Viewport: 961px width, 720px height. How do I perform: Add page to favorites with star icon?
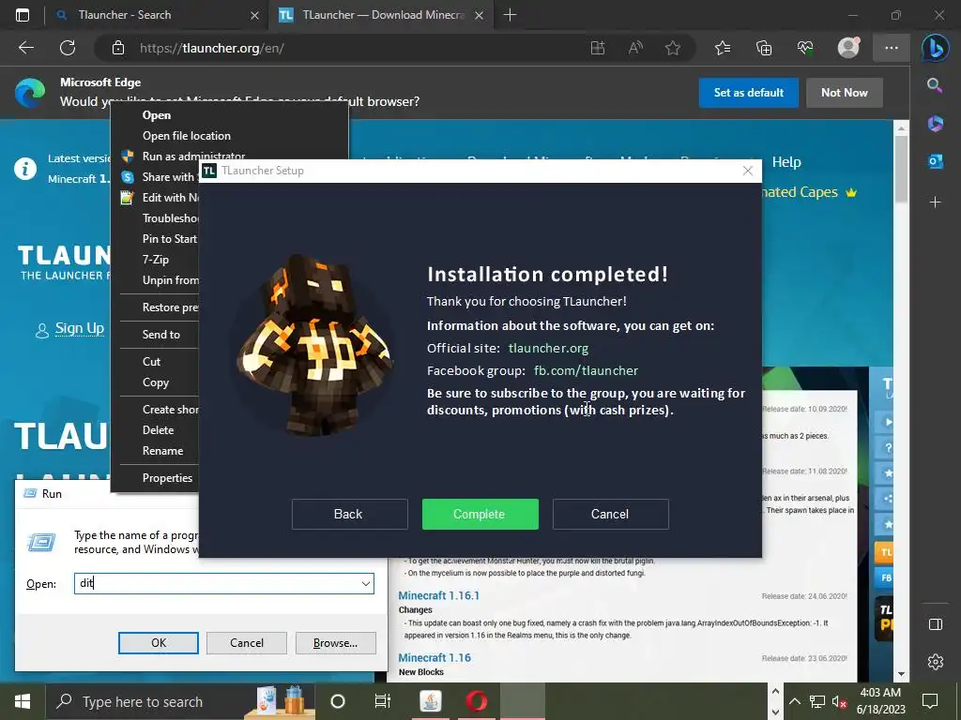(x=673, y=48)
